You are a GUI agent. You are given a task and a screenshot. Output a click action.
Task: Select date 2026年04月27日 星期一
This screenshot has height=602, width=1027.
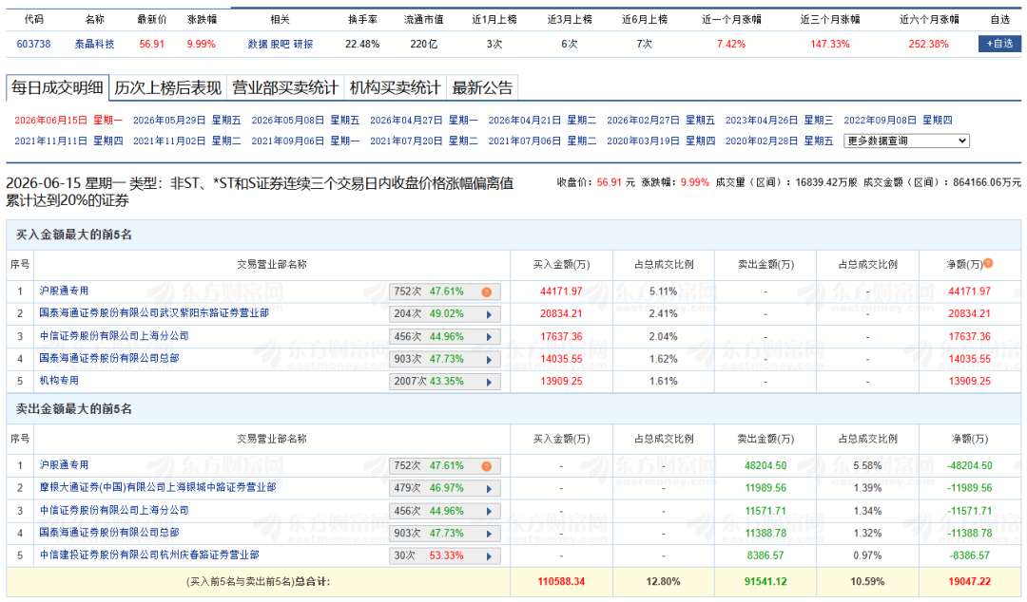[424, 120]
